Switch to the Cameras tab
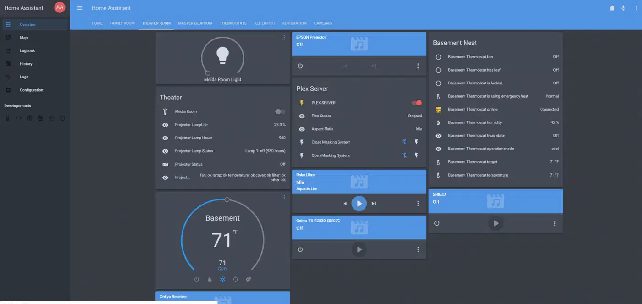The width and height of the screenshot is (642, 304). pos(323,23)
